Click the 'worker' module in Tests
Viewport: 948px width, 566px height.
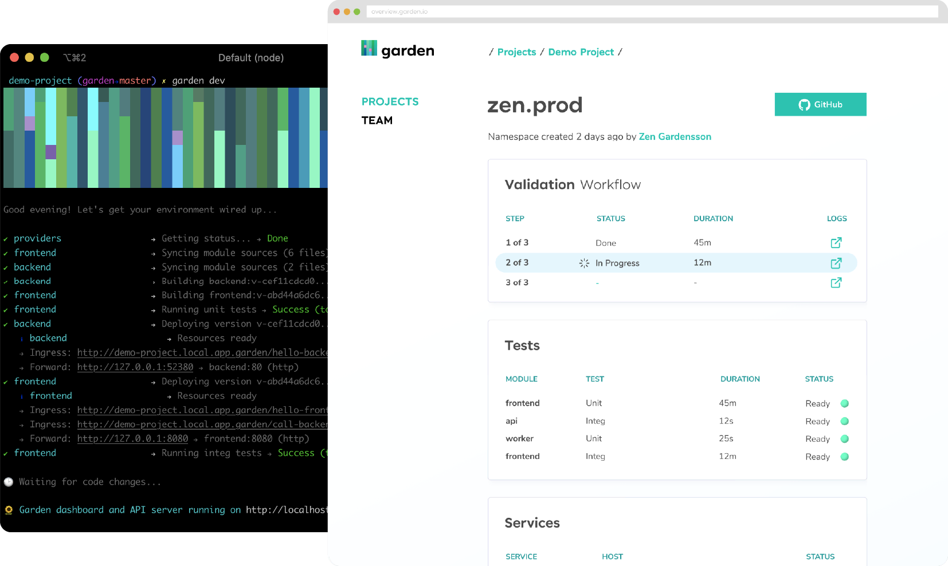coord(519,438)
